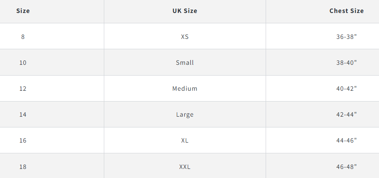The height and width of the screenshot is (178, 379).
Task: Select size 14 cell
Action: tap(23, 114)
